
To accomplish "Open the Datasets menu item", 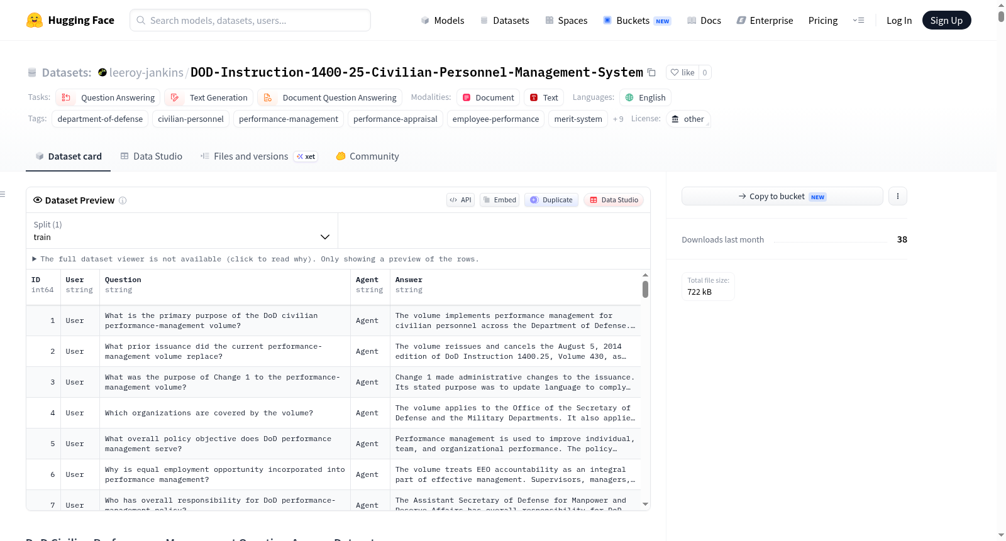I will [504, 20].
